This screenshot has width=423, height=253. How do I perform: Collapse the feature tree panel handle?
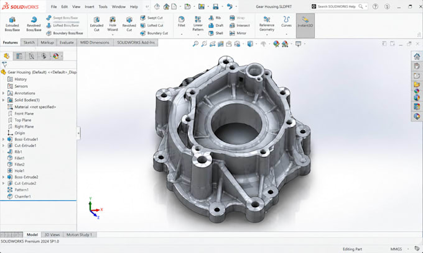78,133
